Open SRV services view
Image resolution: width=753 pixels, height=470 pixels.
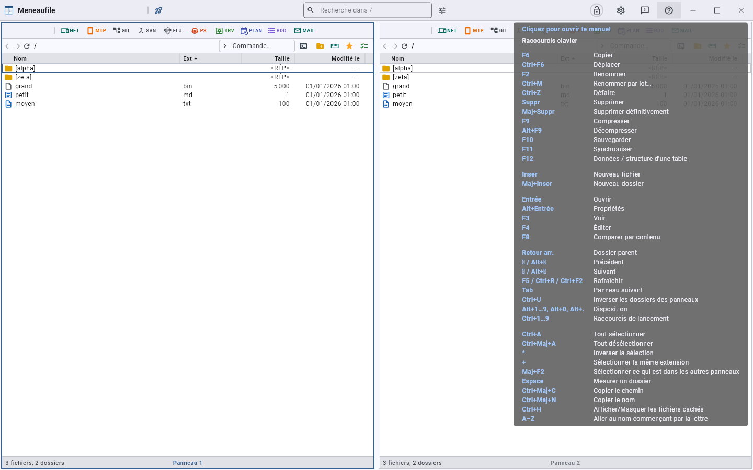tap(225, 31)
